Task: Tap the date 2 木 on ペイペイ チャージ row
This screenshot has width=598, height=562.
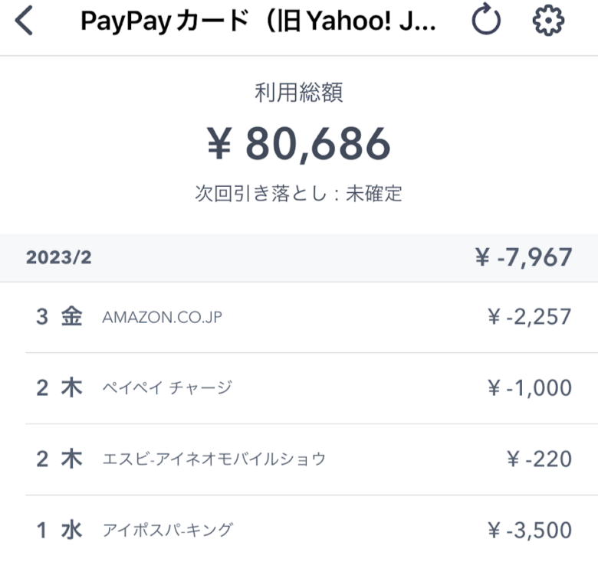Action: [59, 388]
